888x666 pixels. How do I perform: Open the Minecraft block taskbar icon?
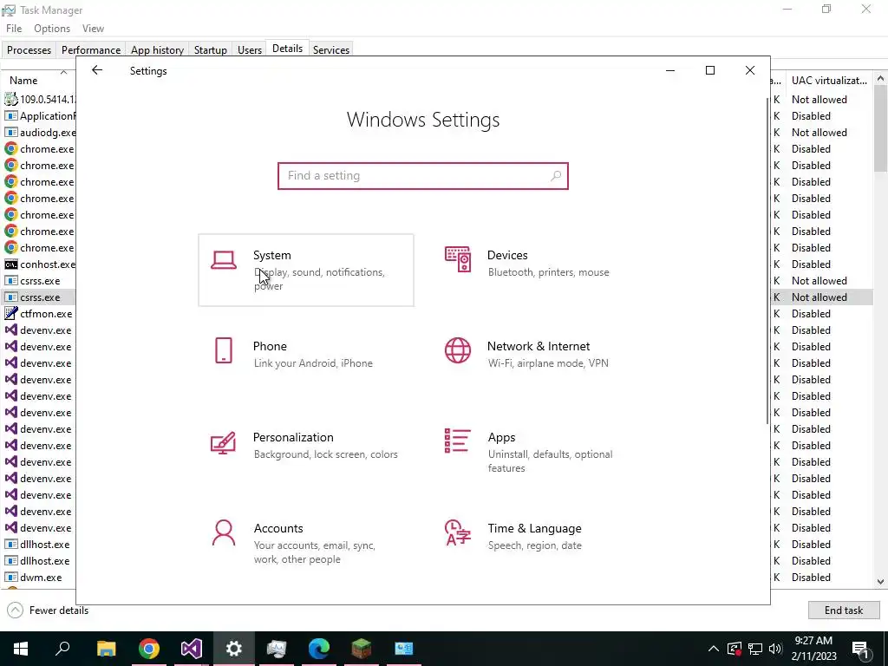[x=362, y=649]
